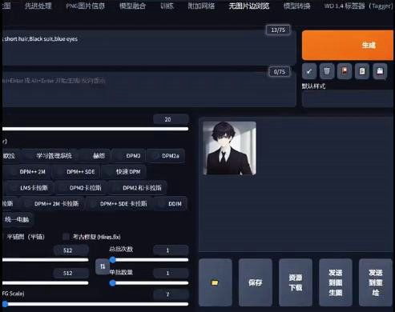Click the prompt field containing short hair text
This screenshot has height=312, width=395.
(148, 47)
